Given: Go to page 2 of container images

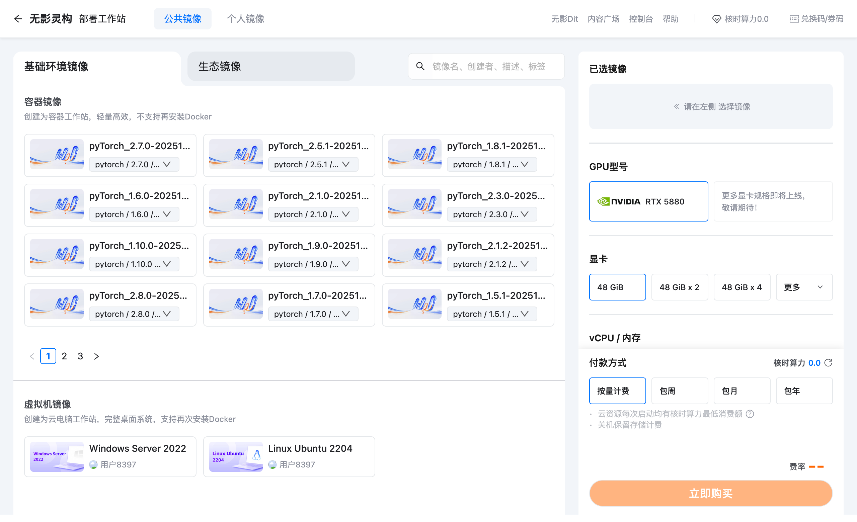Looking at the screenshot, I should [x=64, y=356].
